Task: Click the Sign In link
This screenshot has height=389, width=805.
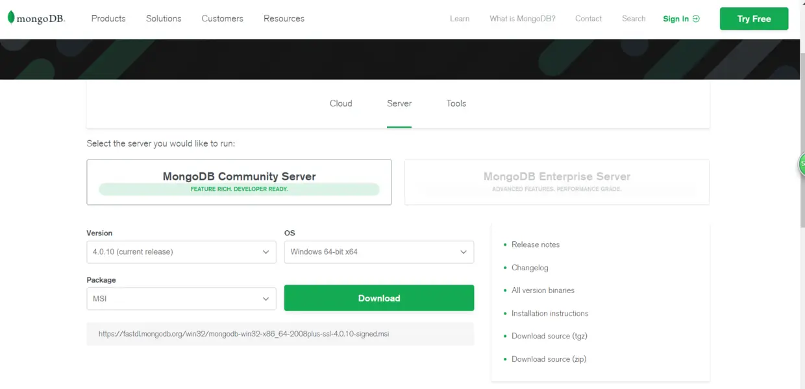Action: pos(681,19)
